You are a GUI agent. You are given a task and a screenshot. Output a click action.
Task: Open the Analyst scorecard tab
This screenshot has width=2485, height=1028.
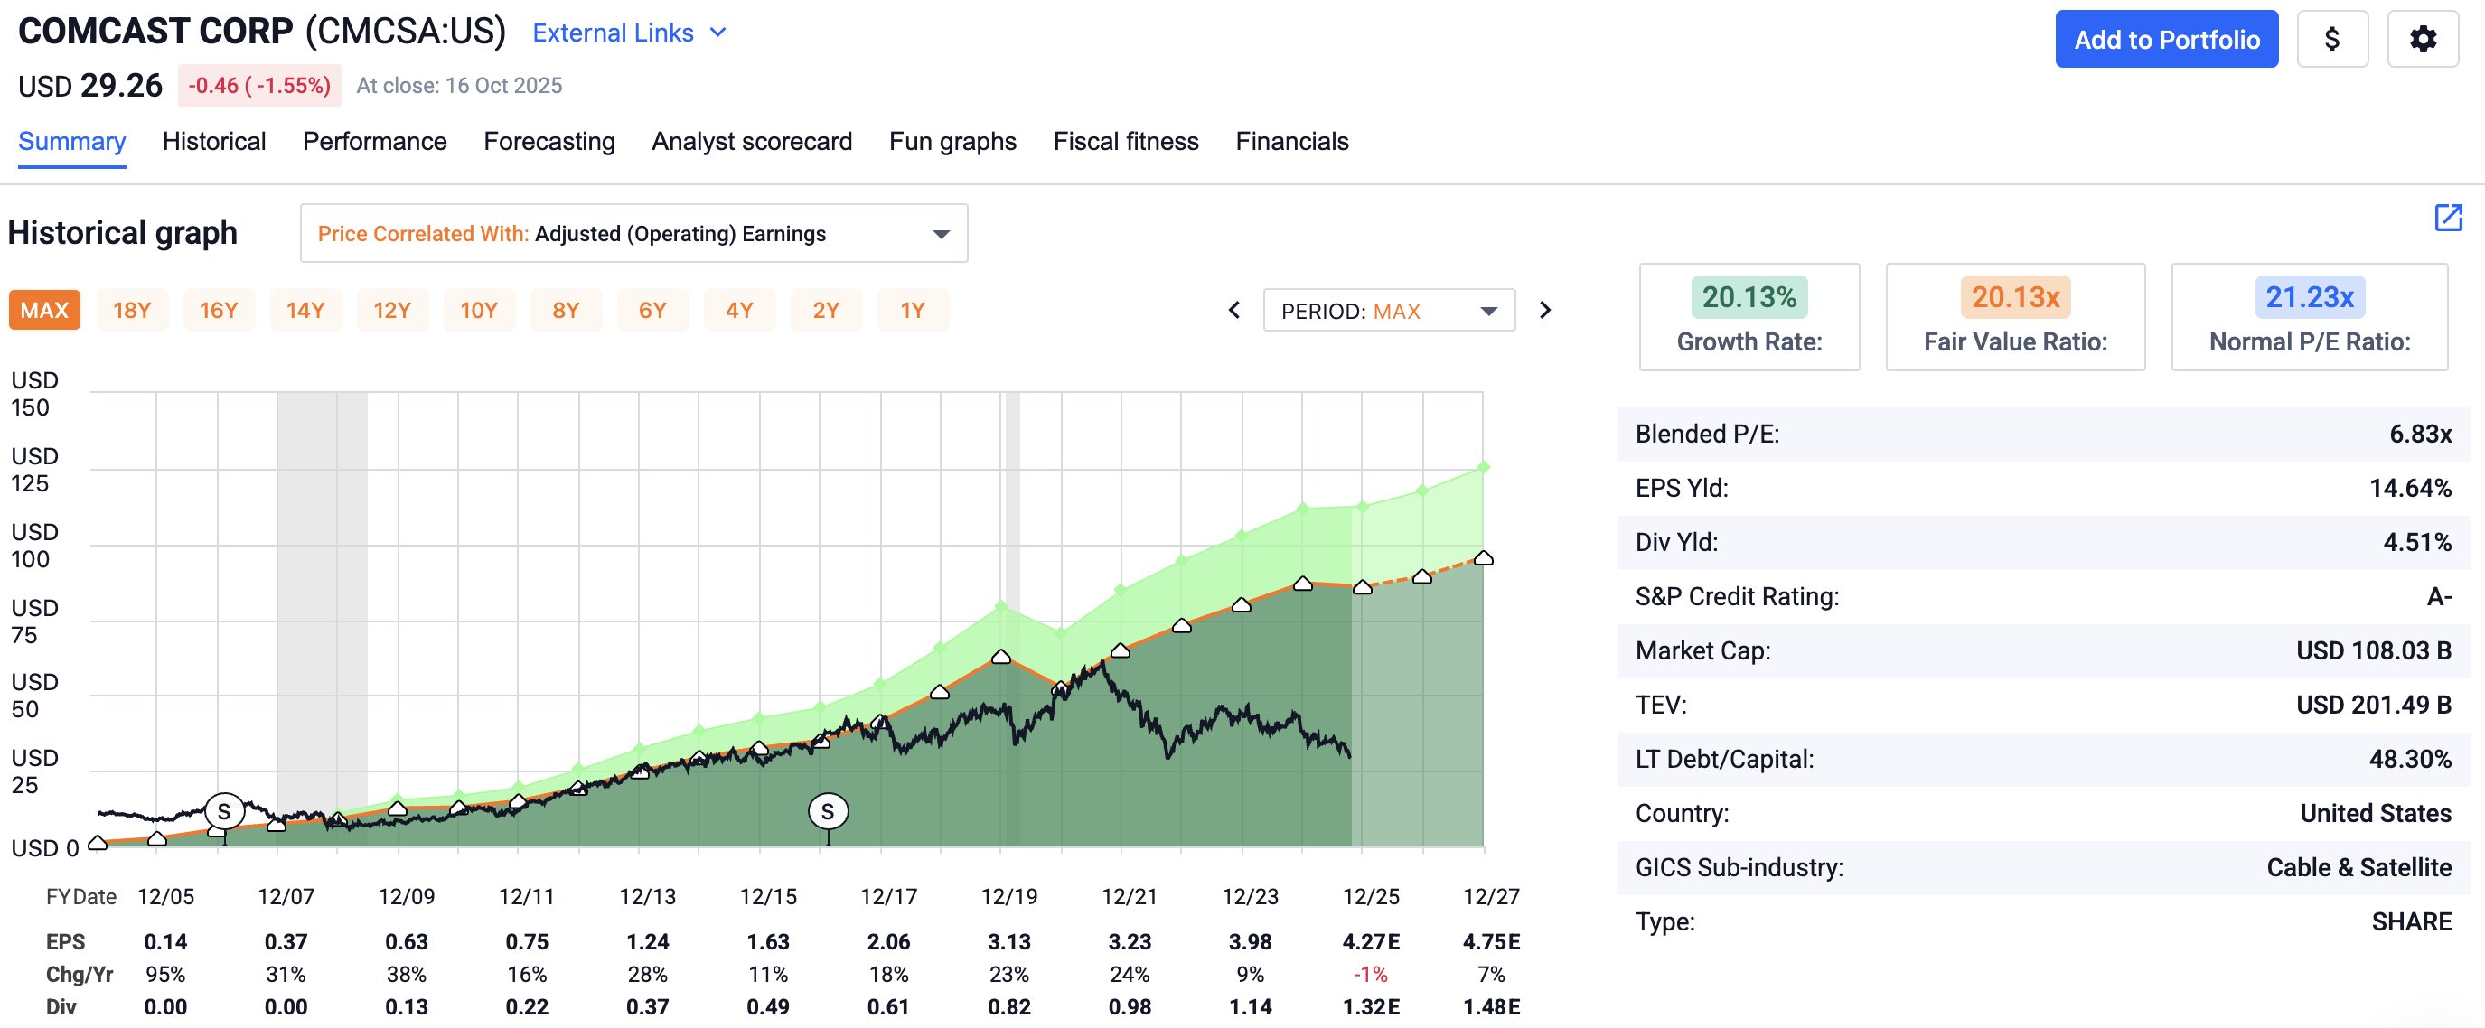pos(752,142)
